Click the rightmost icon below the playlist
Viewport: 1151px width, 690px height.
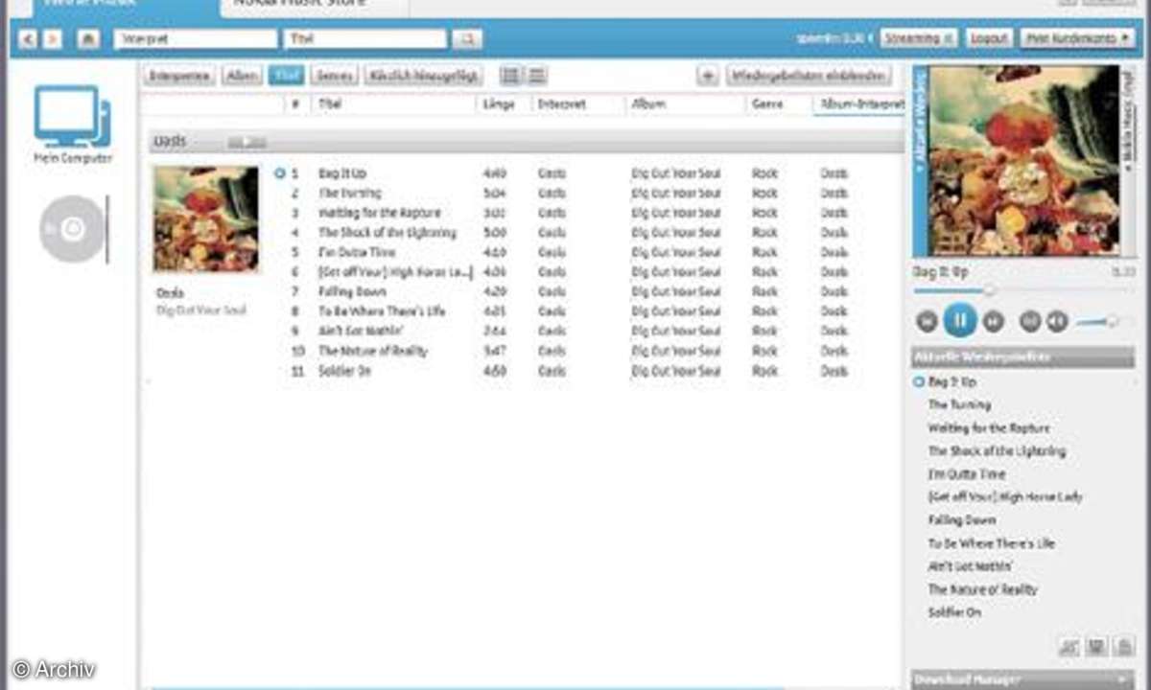coord(1124,646)
